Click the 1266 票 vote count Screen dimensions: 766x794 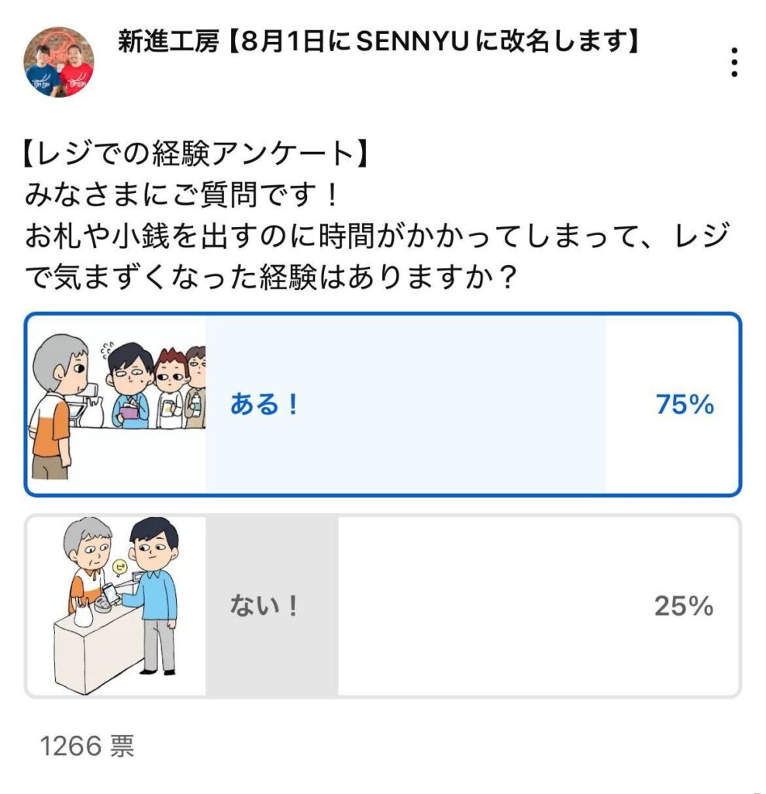click(87, 746)
